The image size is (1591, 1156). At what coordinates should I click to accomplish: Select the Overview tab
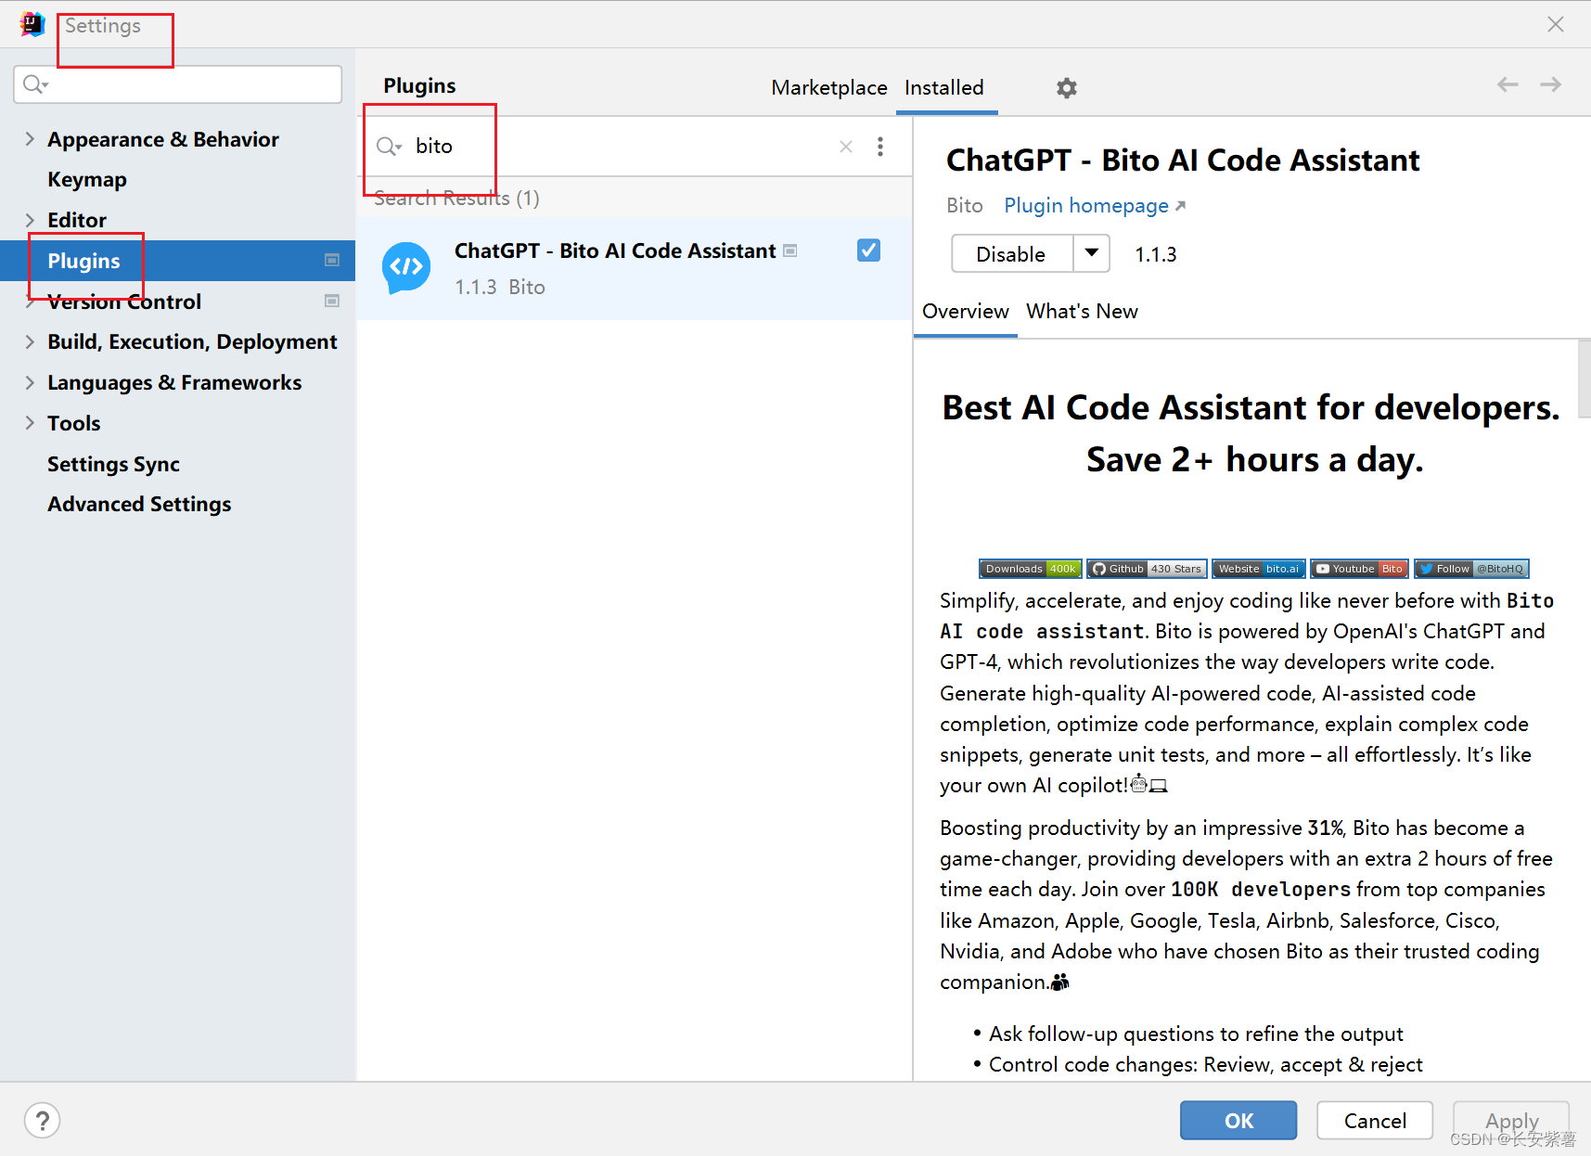coord(966,311)
